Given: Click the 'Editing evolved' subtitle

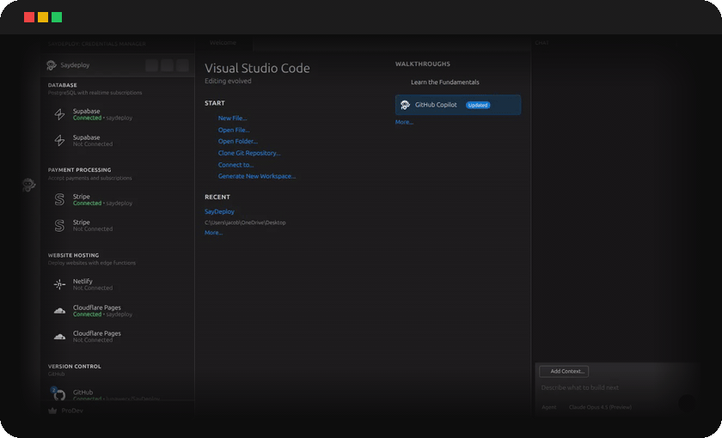Looking at the screenshot, I should coord(228,81).
